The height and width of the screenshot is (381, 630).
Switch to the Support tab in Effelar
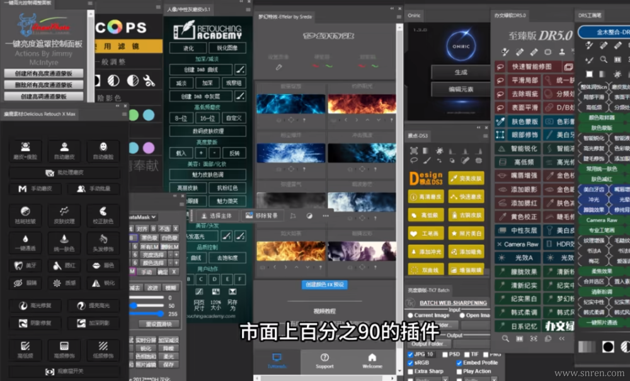(324, 360)
